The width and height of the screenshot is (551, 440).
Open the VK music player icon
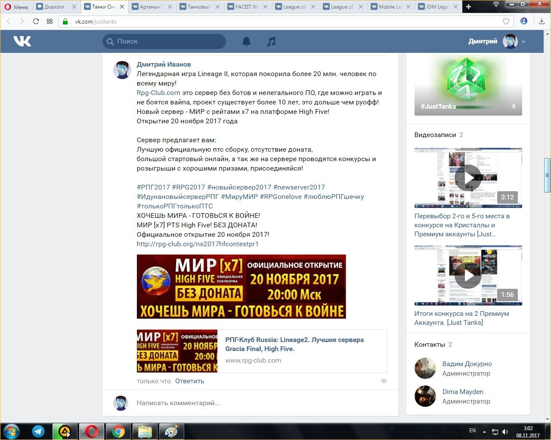271,41
